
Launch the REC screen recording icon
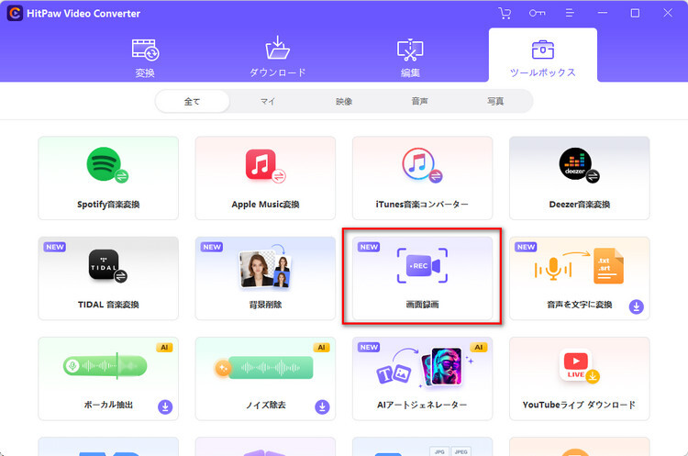pyautogui.click(x=422, y=265)
